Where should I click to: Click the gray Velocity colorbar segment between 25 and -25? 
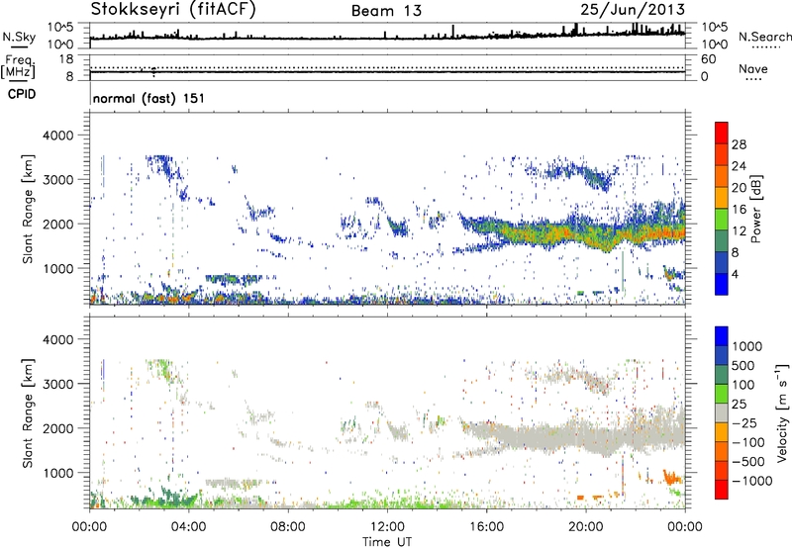(722, 412)
